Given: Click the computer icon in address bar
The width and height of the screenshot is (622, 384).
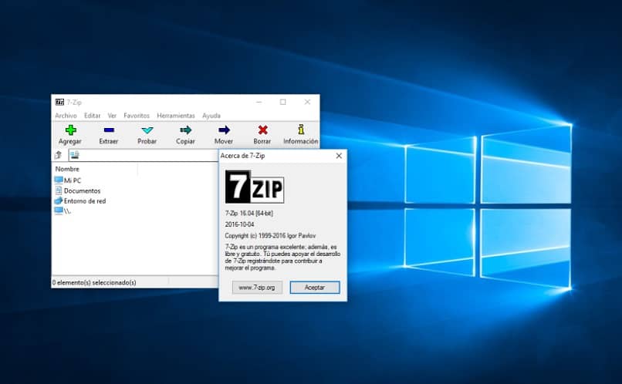Looking at the screenshot, I should click(x=75, y=155).
